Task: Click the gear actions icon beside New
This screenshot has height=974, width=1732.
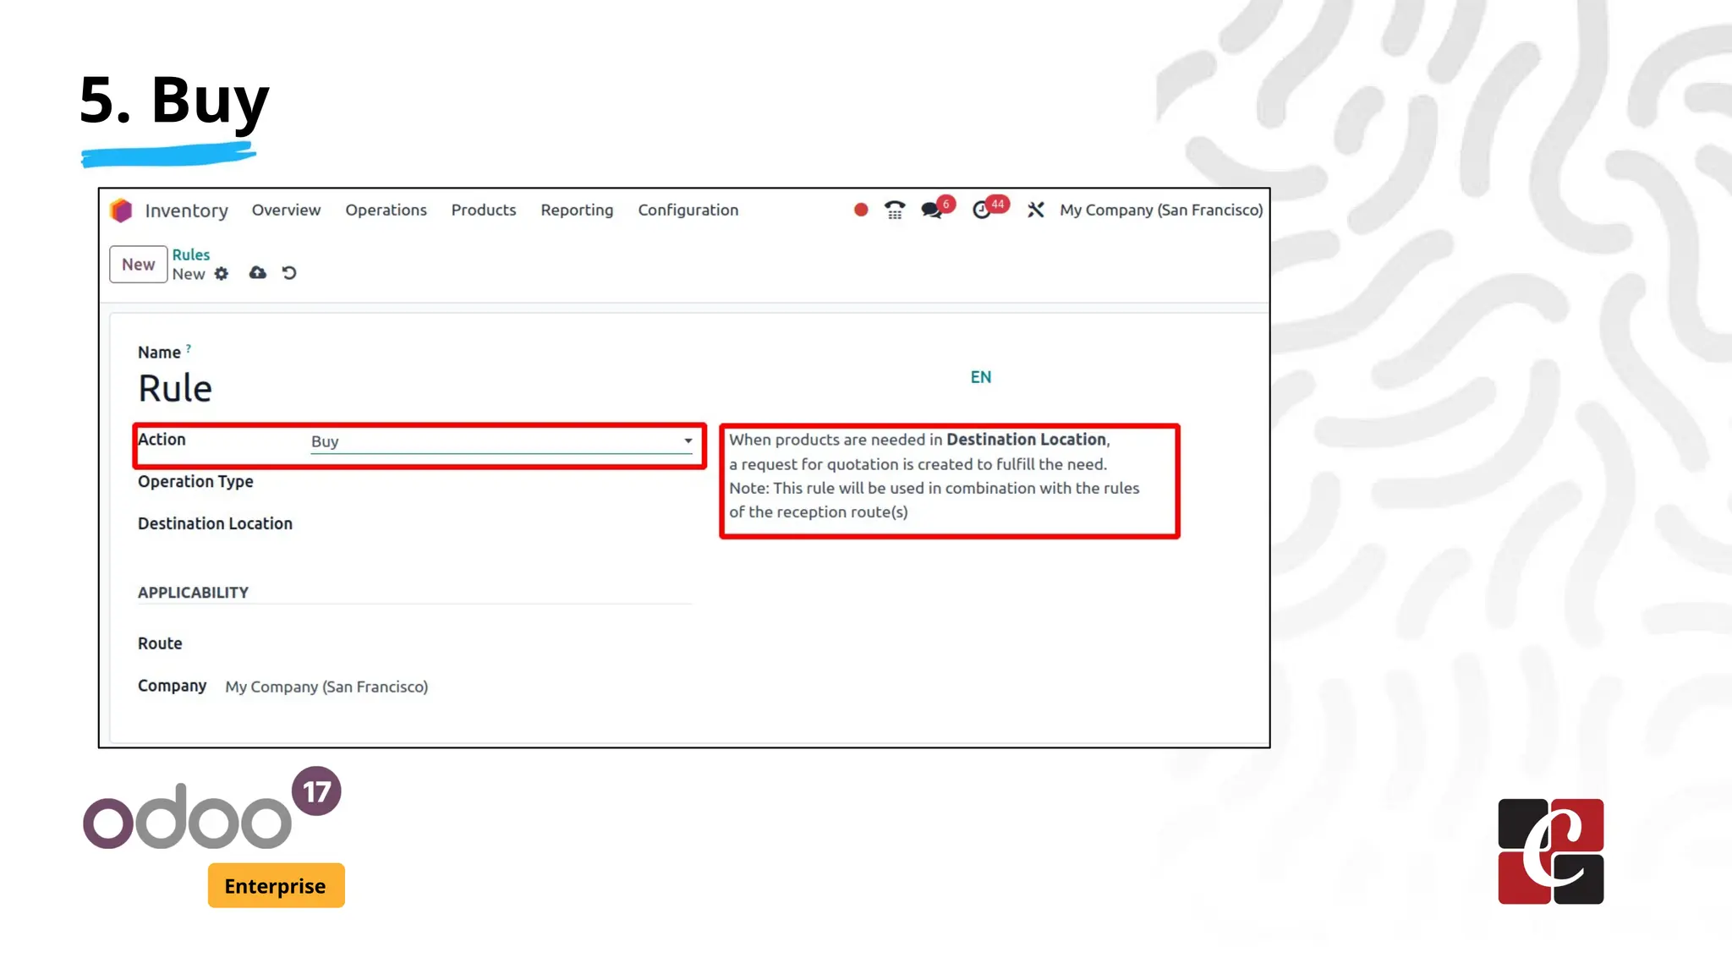Action: click(x=222, y=274)
